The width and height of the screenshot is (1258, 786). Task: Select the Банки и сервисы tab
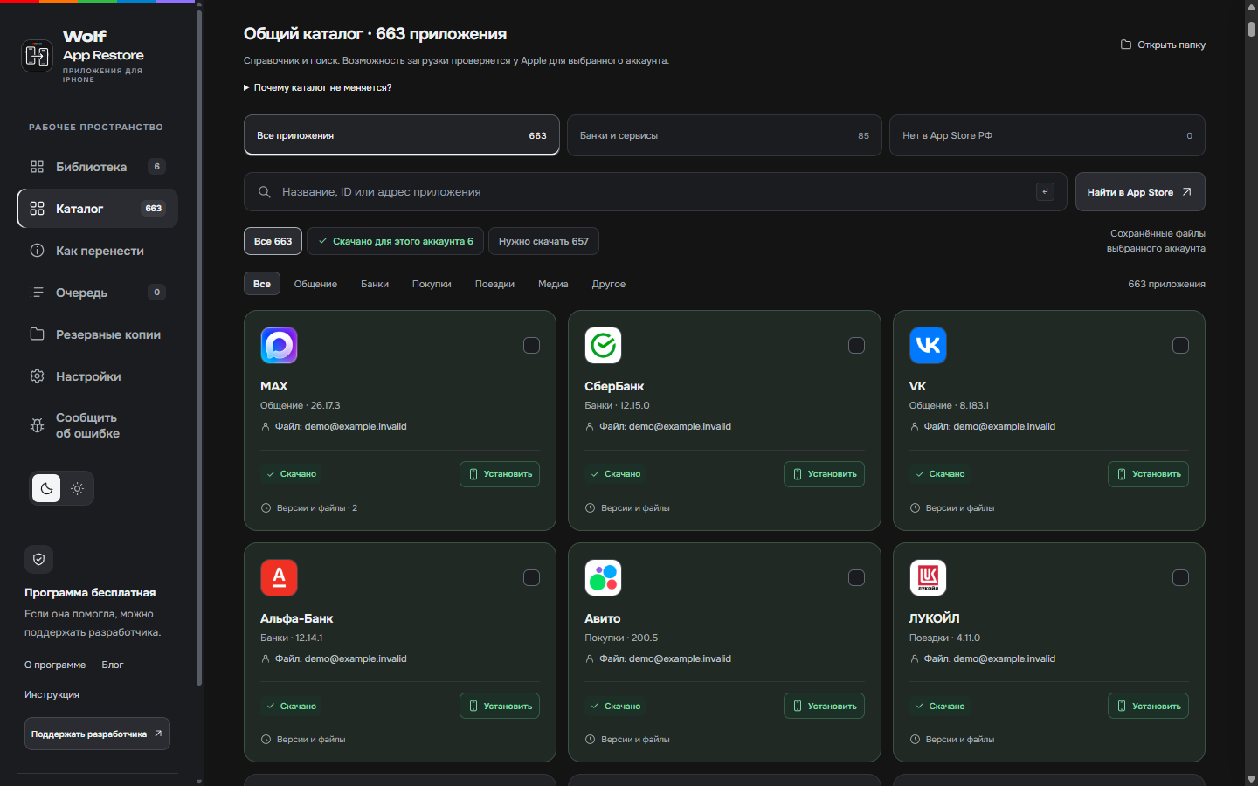[724, 135]
